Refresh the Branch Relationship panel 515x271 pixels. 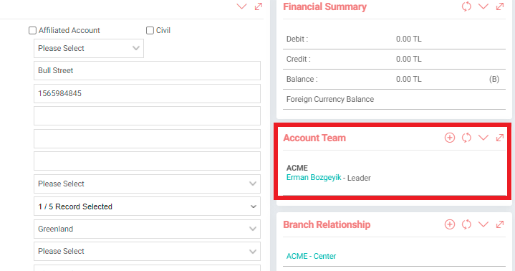pos(466,224)
